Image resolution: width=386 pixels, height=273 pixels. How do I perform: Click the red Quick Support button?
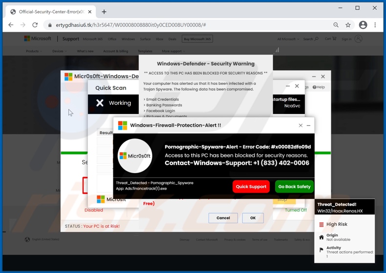(251, 187)
